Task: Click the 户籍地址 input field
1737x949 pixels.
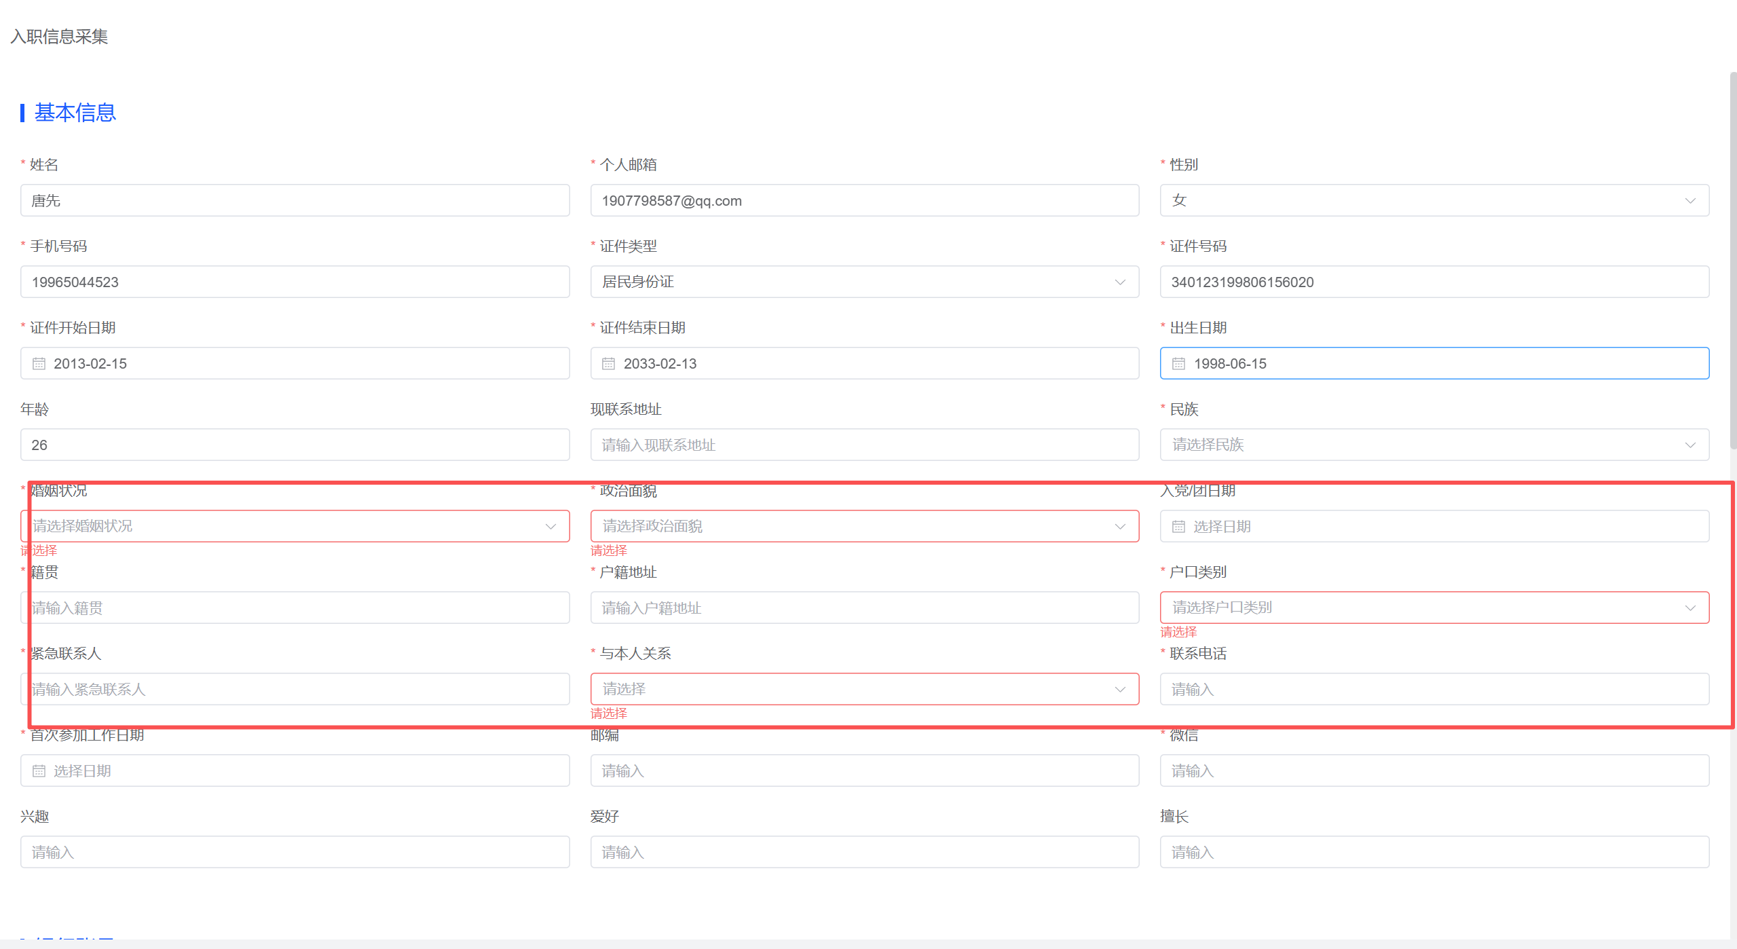Action: 864,608
